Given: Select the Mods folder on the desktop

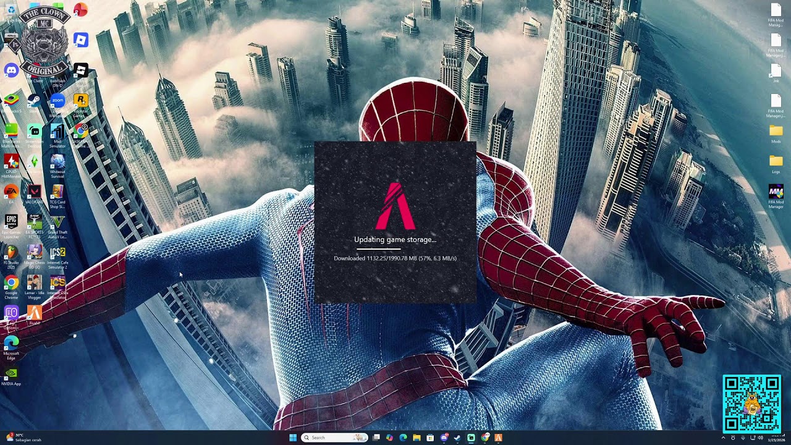Looking at the screenshot, I should (776, 133).
